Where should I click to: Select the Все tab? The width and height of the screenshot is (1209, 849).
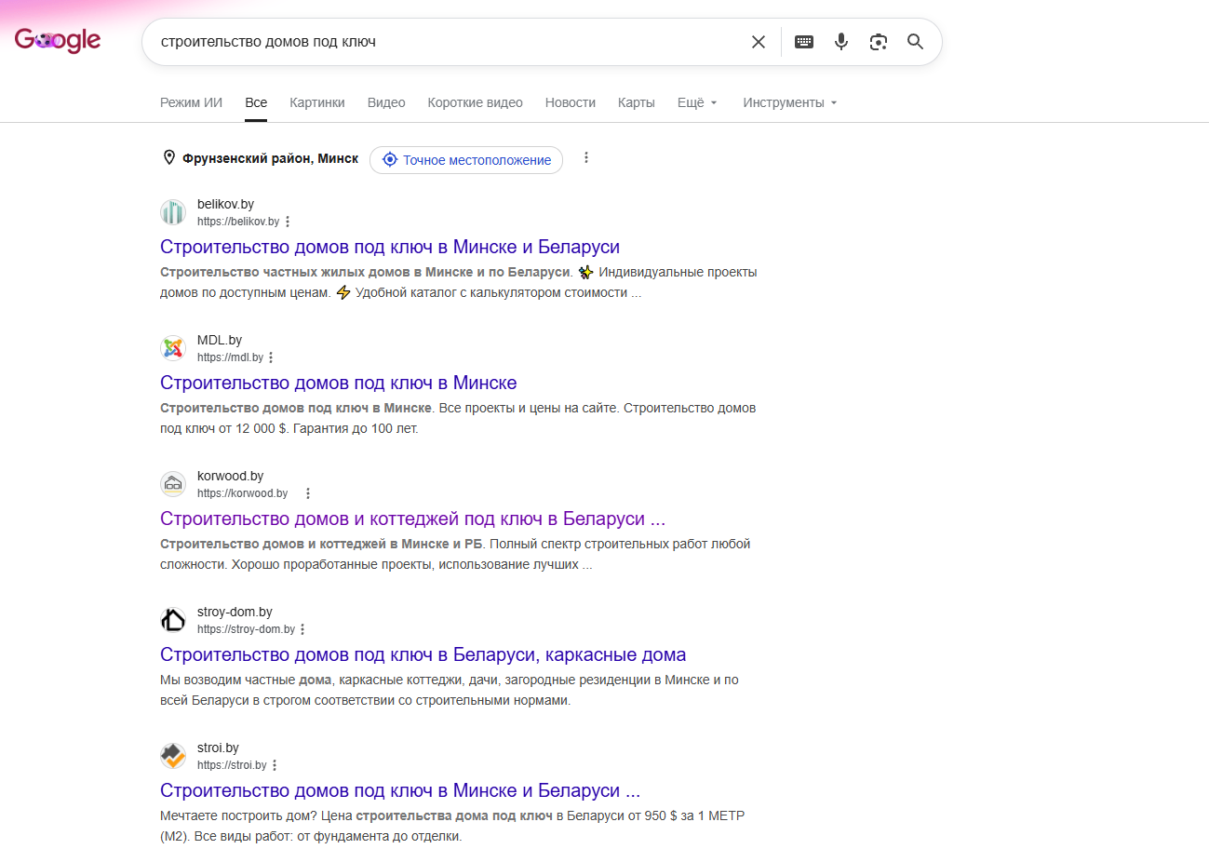click(x=256, y=102)
